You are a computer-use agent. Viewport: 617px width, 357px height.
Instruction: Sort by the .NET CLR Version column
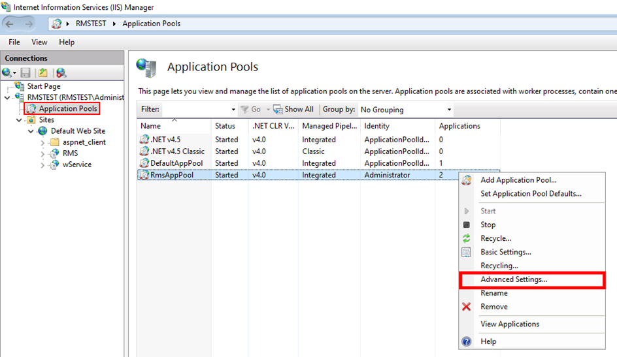click(x=273, y=126)
